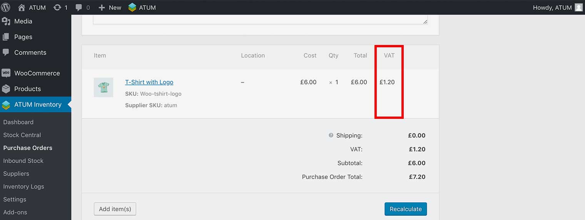Click the blue Recalculate button
This screenshot has height=220, width=585.
coord(406,209)
